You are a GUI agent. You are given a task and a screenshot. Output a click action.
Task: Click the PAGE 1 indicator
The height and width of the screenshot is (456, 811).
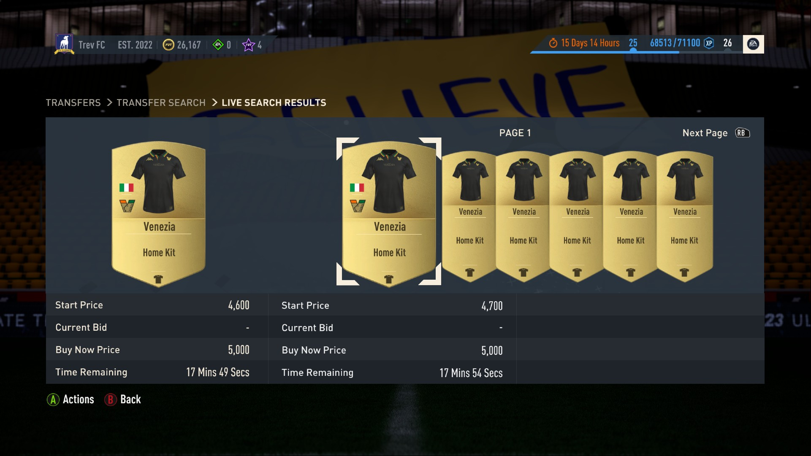515,133
